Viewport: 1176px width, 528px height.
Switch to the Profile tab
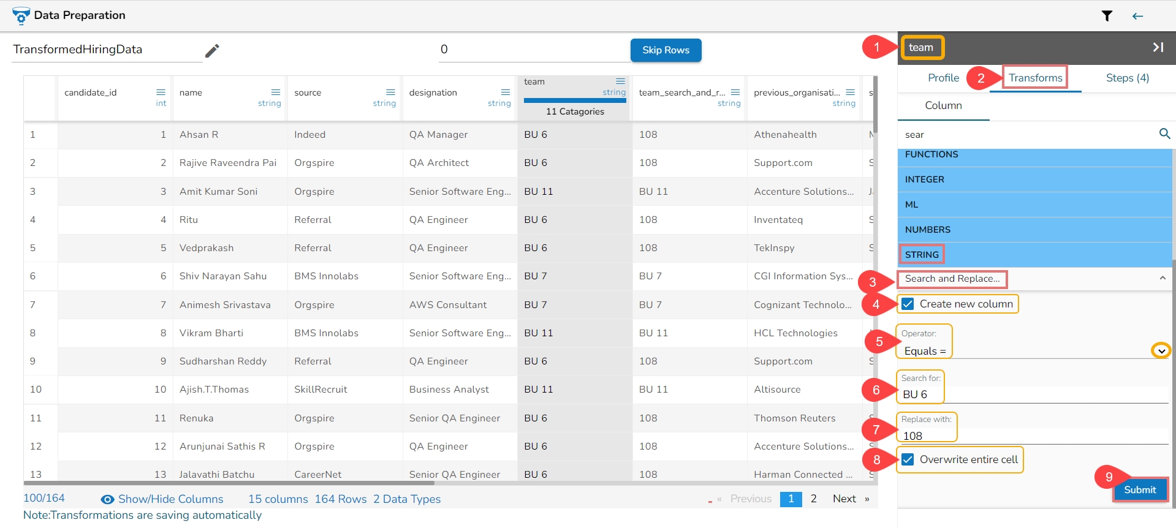tap(943, 78)
